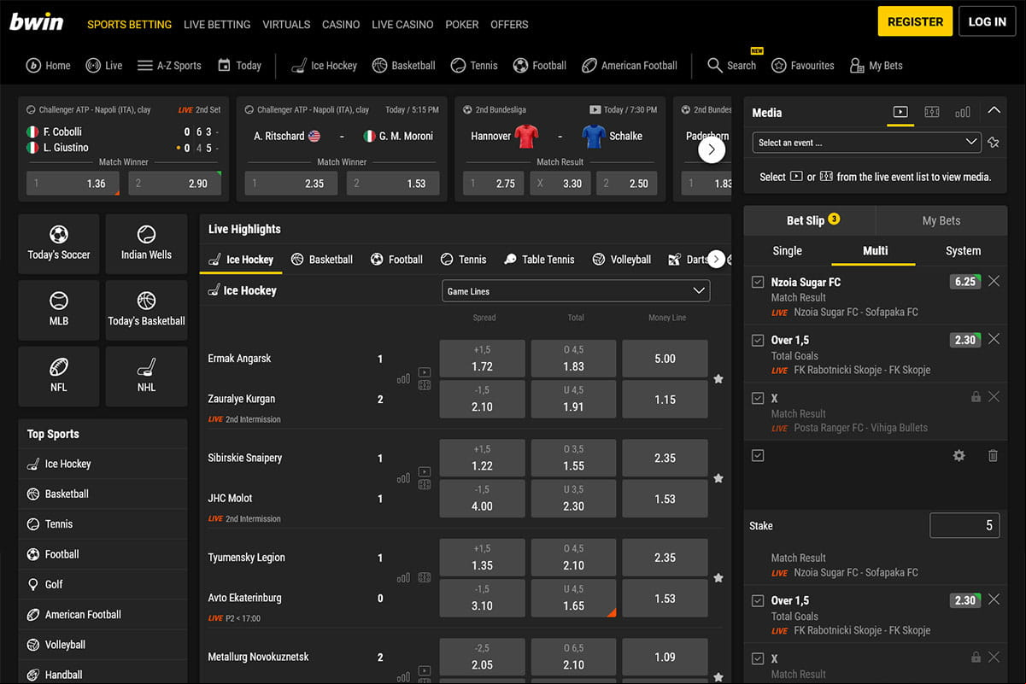Open the NHL quick link tile
1026x684 pixels.
tap(146, 376)
